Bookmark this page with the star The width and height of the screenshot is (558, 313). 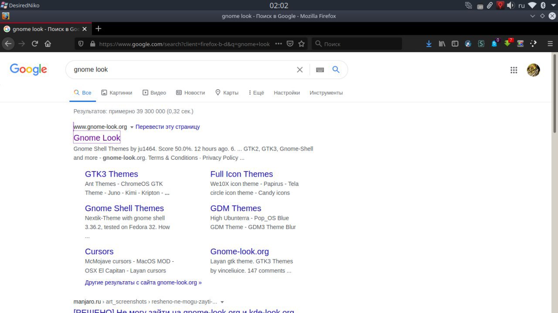pyautogui.click(x=301, y=44)
